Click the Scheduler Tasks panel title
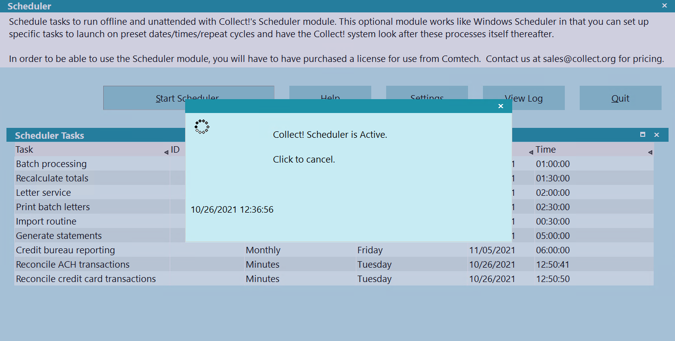 coord(50,135)
